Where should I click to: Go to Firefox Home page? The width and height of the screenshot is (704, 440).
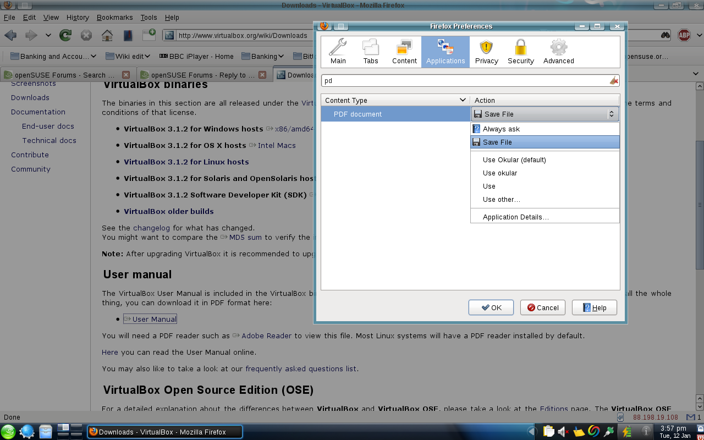tap(107, 35)
